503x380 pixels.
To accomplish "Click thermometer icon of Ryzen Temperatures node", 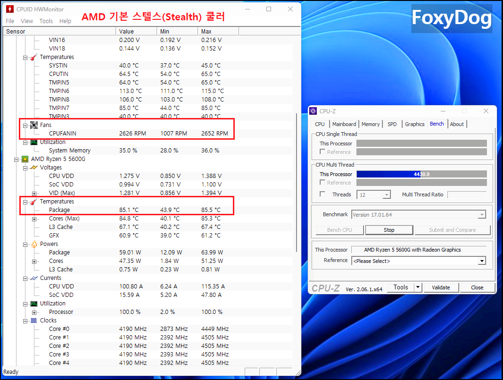I will (33, 202).
